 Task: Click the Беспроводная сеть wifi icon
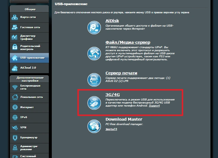[x=15, y=87]
